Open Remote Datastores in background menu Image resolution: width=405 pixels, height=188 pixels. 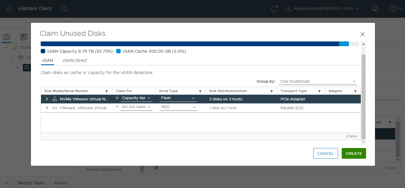tap(103, 170)
